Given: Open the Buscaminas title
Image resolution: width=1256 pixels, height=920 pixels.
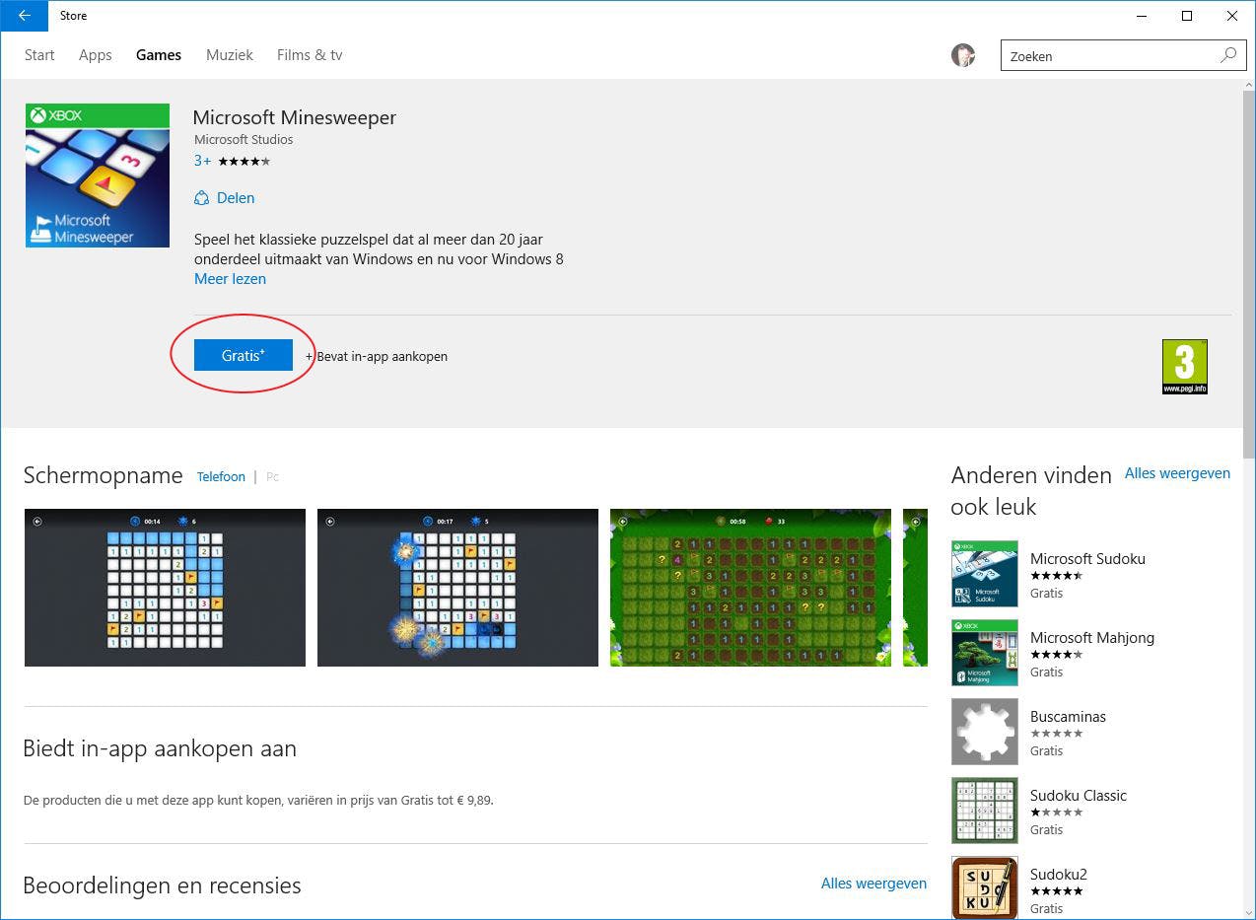Looking at the screenshot, I should [x=1068, y=716].
